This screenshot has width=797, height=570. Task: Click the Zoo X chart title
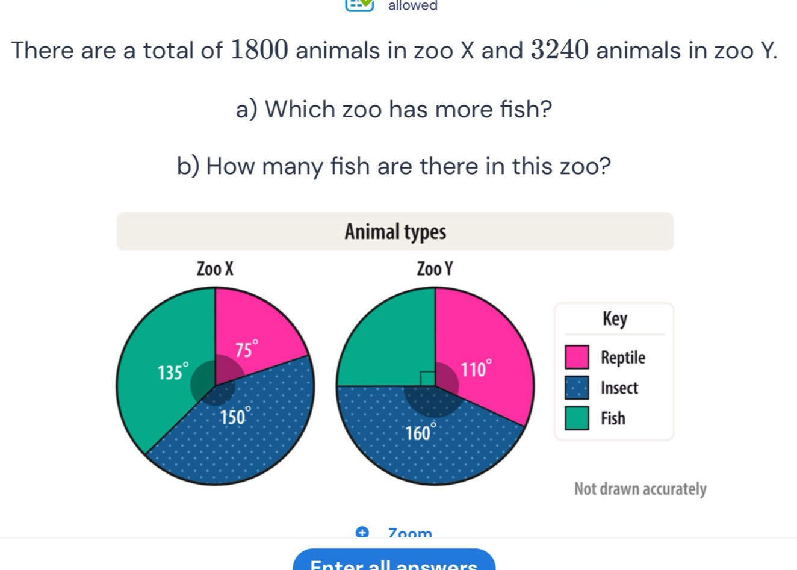pos(215,269)
